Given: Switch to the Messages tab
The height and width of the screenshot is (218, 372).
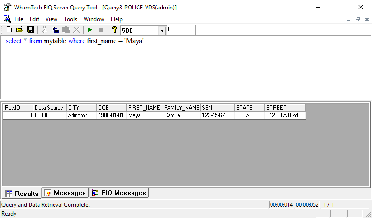Looking at the screenshot, I should pyautogui.click(x=65, y=193).
